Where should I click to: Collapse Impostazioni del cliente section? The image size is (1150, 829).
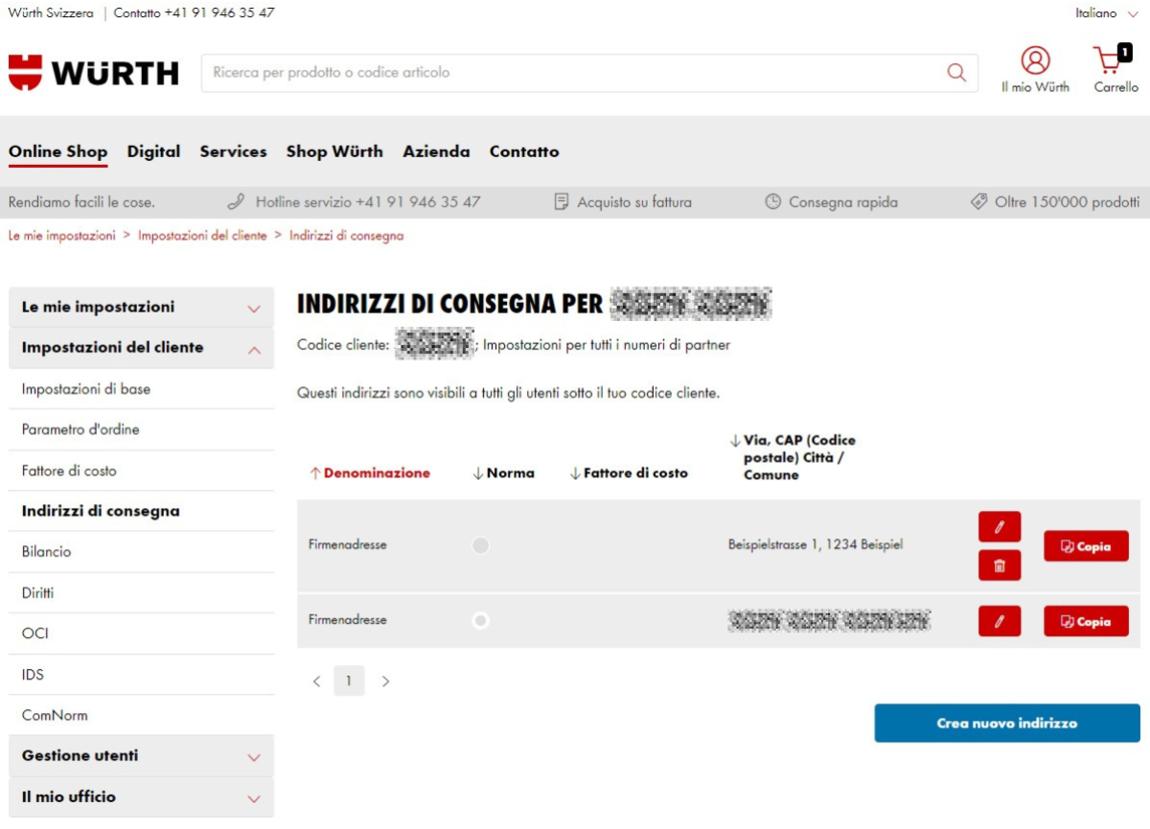coord(141,348)
